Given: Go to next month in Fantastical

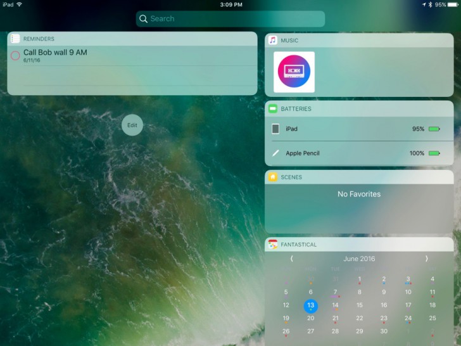Looking at the screenshot, I should pos(426,259).
